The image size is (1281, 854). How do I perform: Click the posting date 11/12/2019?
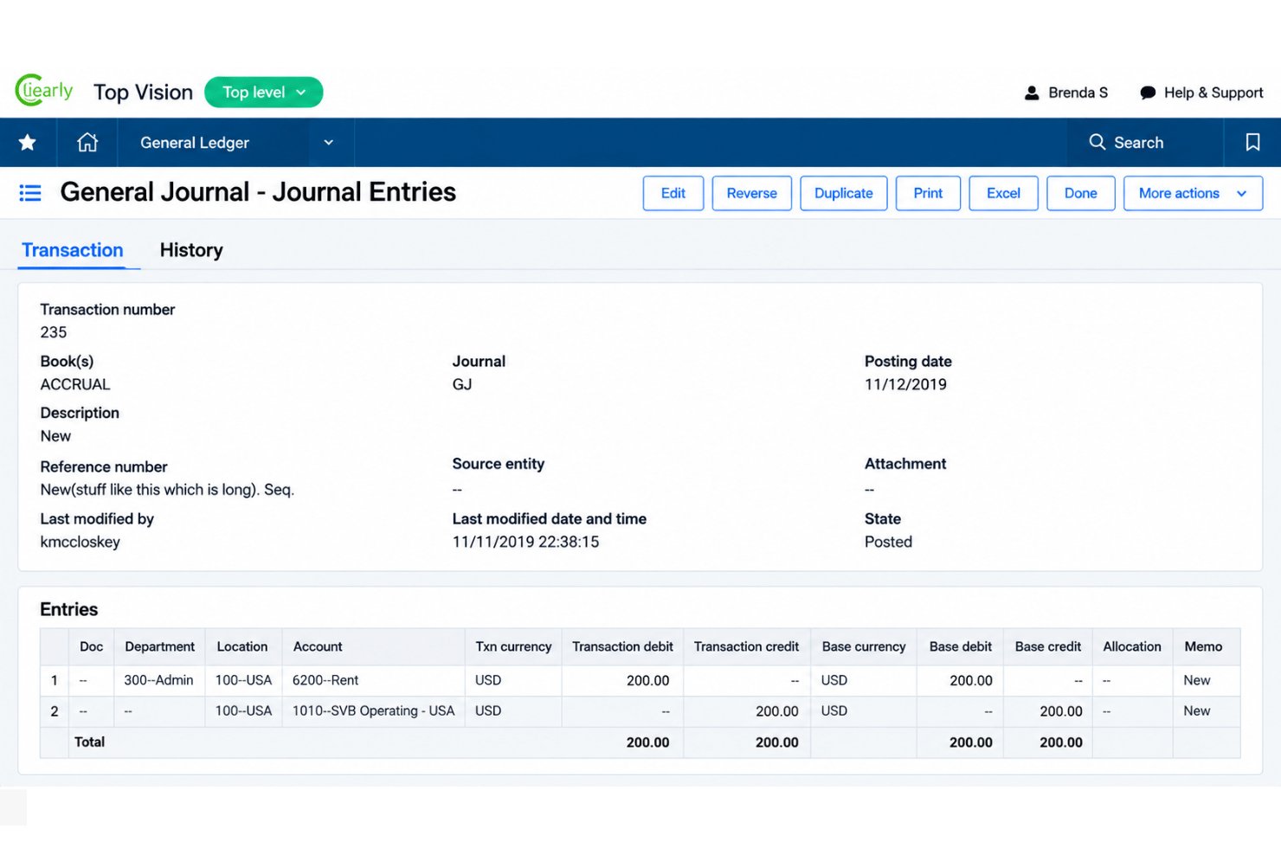pyautogui.click(x=905, y=384)
